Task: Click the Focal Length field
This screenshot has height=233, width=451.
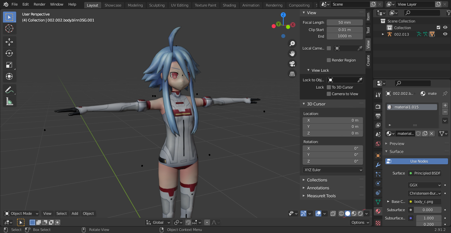Action: [345, 22]
